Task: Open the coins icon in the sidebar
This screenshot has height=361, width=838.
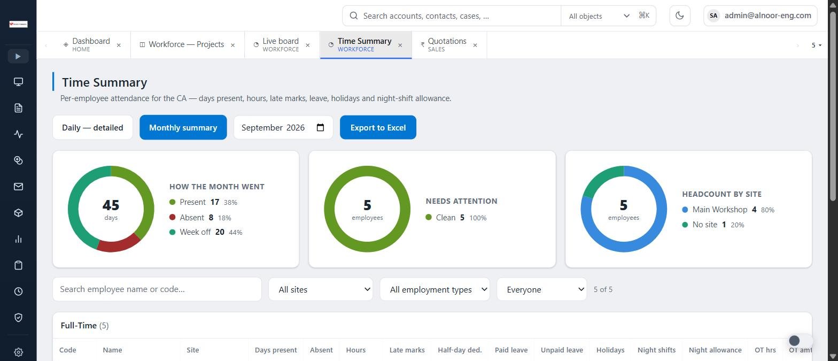Action: pos(18,160)
